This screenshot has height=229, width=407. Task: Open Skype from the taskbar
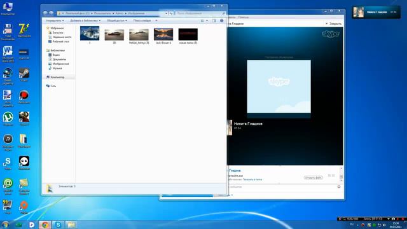pyautogui.click(x=58, y=225)
